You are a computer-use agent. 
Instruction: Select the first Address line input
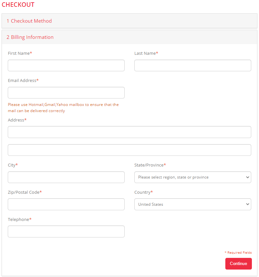(x=129, y=132)
